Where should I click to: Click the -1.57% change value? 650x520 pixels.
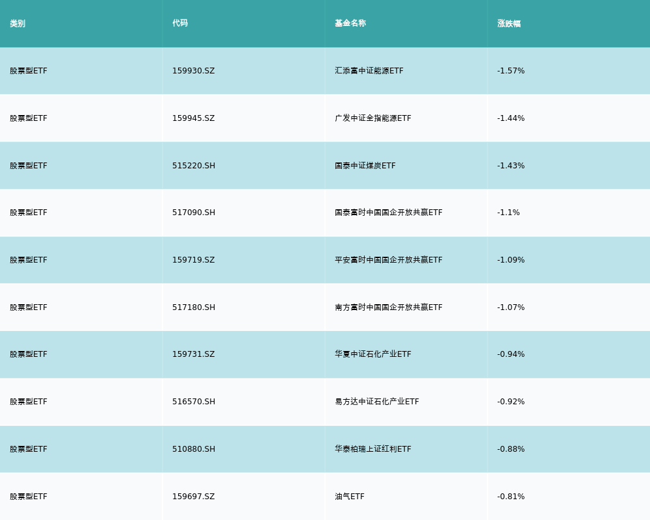(x=510, y=71)
